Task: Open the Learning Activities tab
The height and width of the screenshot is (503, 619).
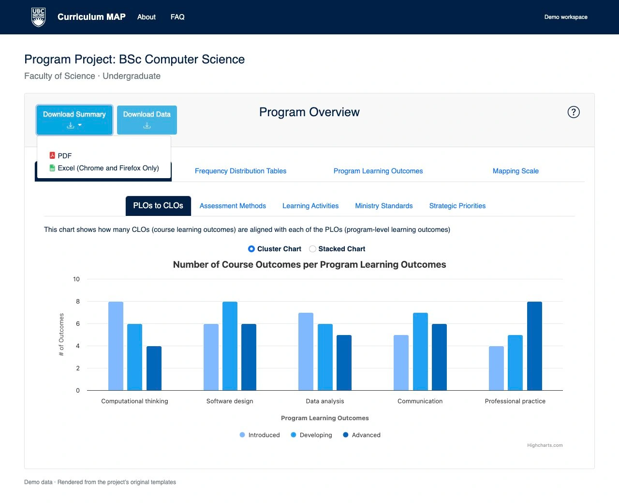Action: [310, 206]
